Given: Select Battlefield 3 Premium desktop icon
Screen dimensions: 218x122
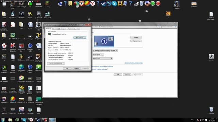Looking at the screenshot, I should pyautogui.click(x=177, y=5).
